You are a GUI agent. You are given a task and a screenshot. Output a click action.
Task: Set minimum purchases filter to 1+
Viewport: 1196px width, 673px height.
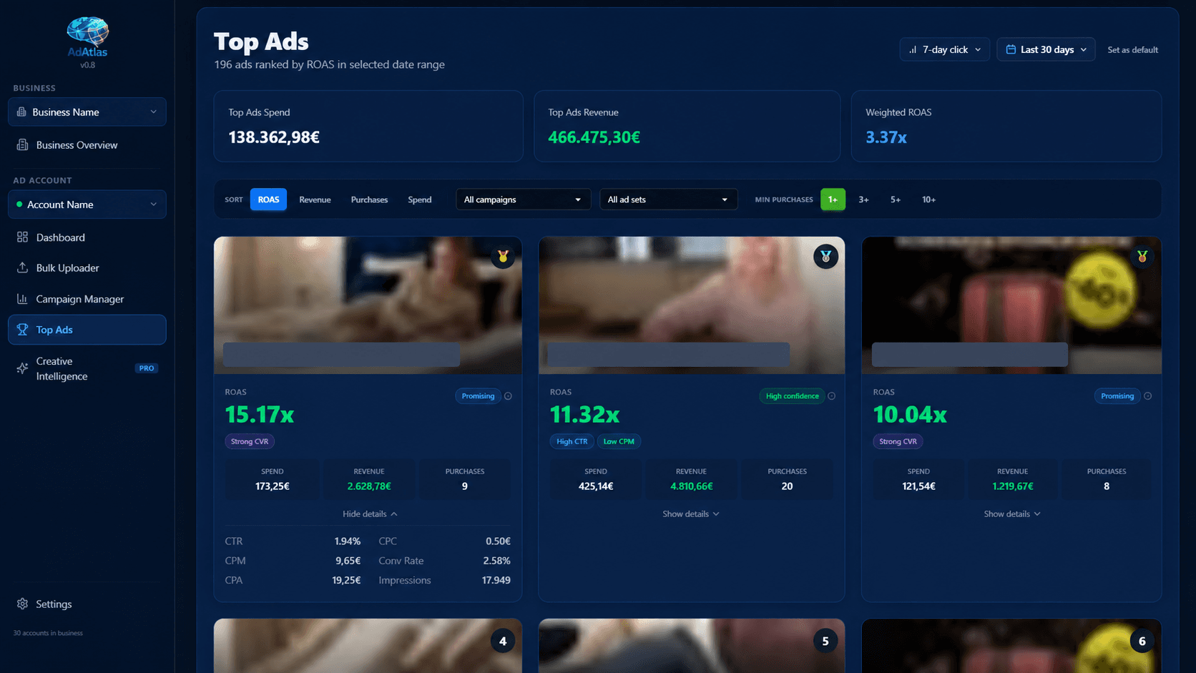(833, 200)
